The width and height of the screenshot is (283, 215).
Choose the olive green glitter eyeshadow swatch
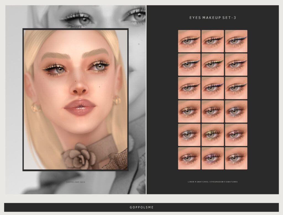pyautogui.click(x=213, y=135)
